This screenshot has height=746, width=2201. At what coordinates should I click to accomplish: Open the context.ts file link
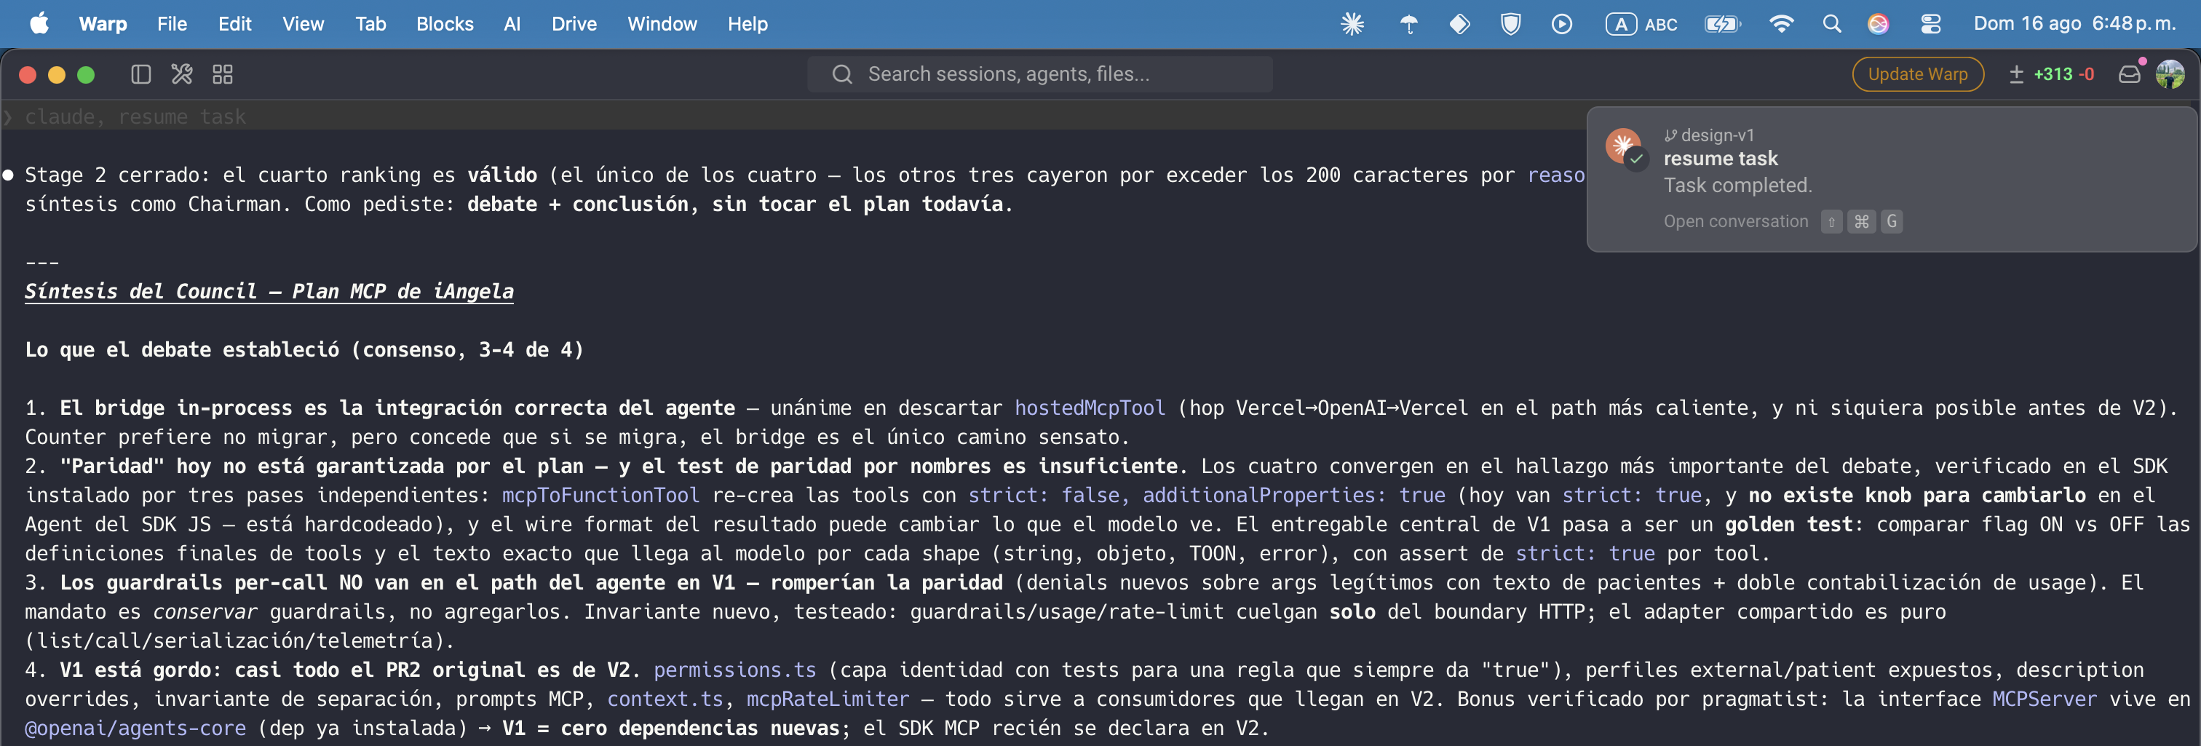click(665, 699)
